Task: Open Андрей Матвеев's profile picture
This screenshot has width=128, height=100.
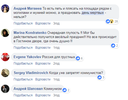Action: [5, 9]
